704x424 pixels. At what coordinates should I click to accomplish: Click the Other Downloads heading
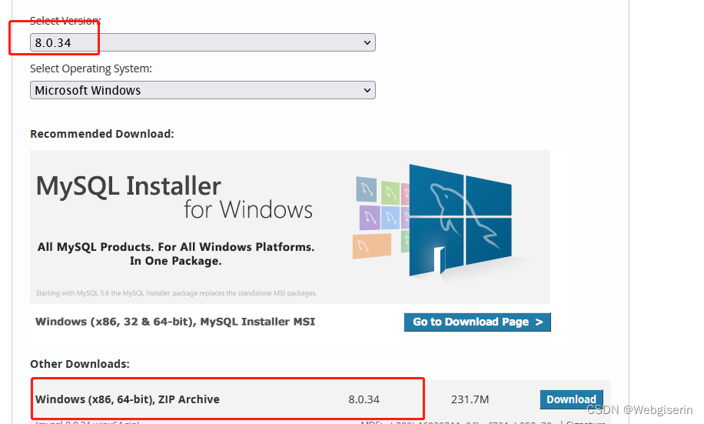(x=80, y=364)
